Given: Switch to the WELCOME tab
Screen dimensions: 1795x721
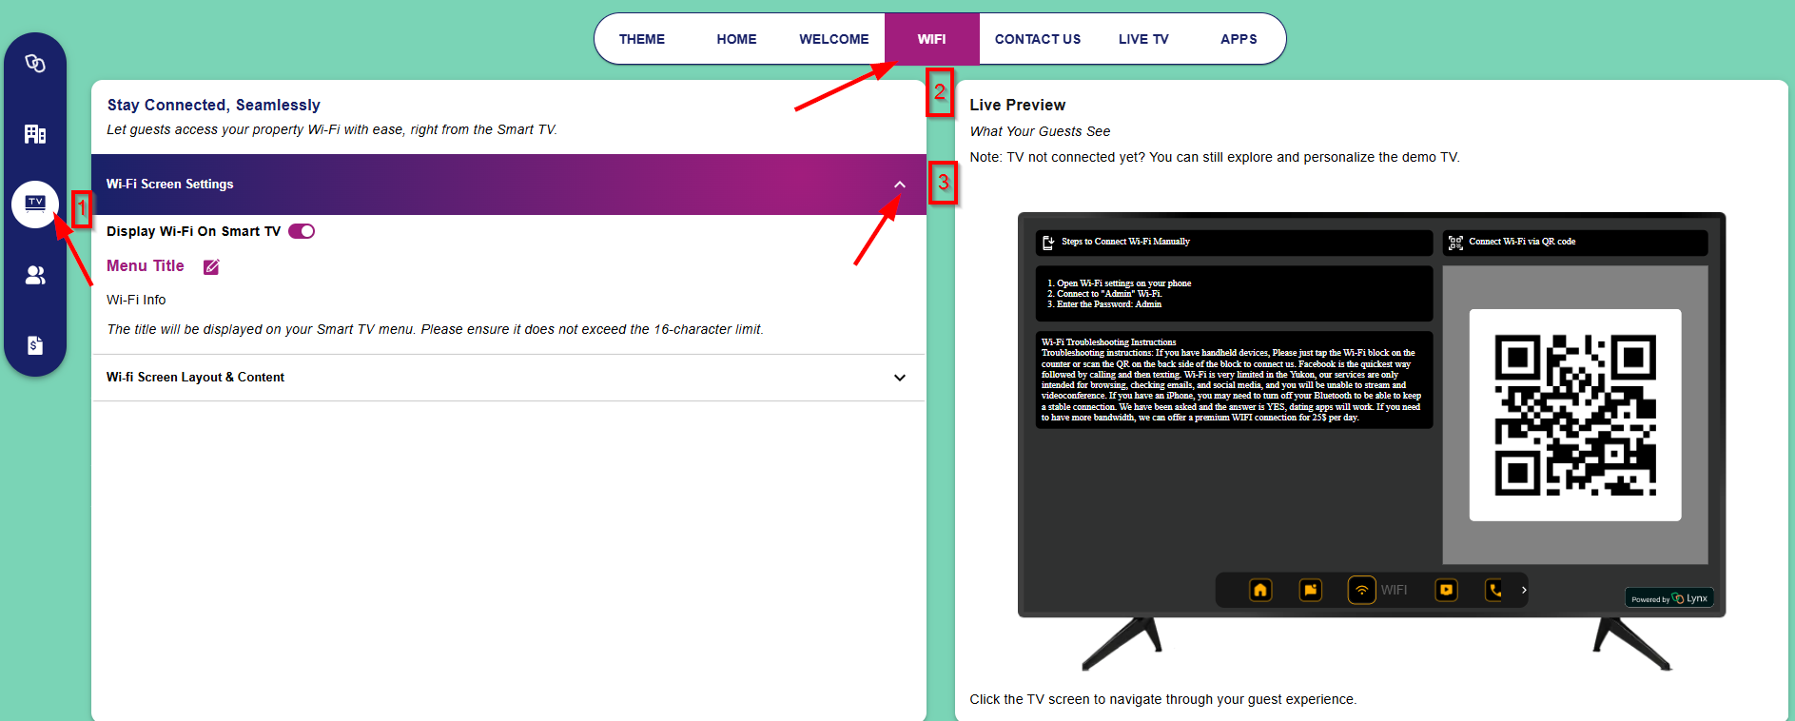Looking at the screenshot, I should coord(834,39).
